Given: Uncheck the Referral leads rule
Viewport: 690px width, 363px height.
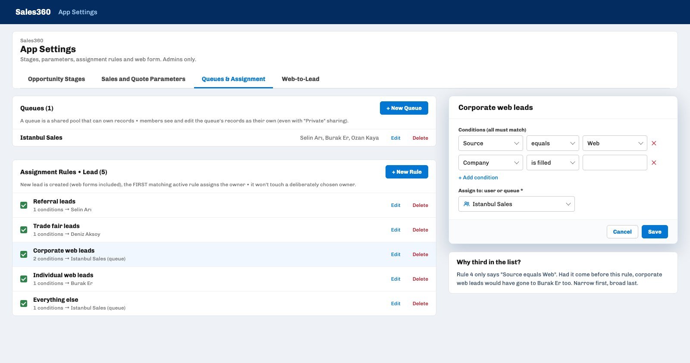Looking at the screenshot, I should tap(24, 205).
